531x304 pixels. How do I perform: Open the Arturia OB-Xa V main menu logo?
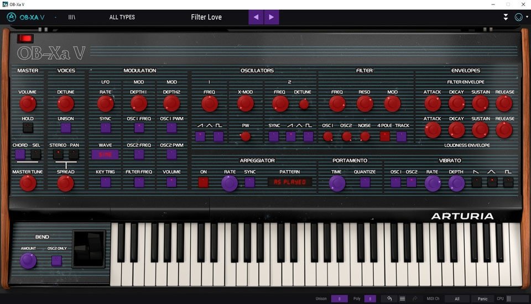click(x=26, y=17)
